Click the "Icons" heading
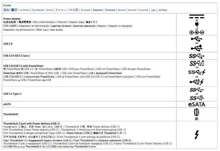This screenshot has height=151, width=220. [7, 5]
